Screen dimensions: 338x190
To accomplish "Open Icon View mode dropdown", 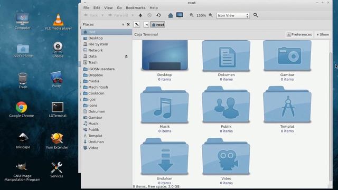I will click(233, 15).
